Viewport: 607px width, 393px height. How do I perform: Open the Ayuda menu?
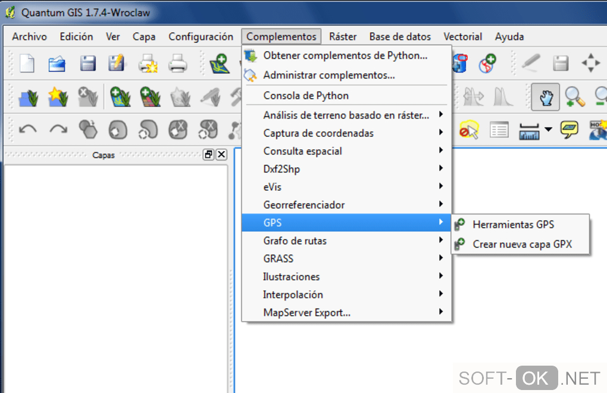(509, 37)
